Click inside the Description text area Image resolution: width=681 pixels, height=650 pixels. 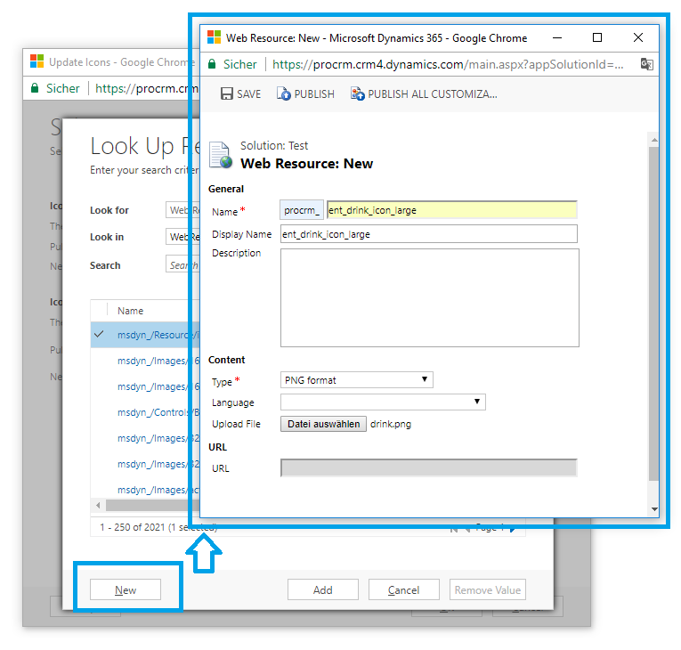[x=429, y=297]
